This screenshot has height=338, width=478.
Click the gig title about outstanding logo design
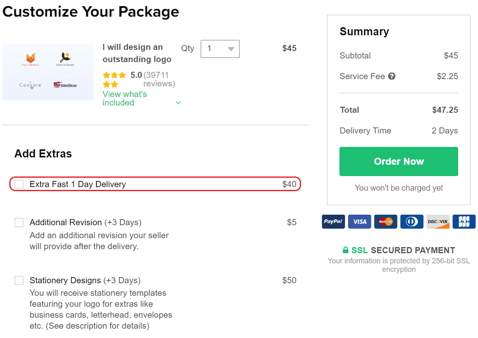coord(137,53)
